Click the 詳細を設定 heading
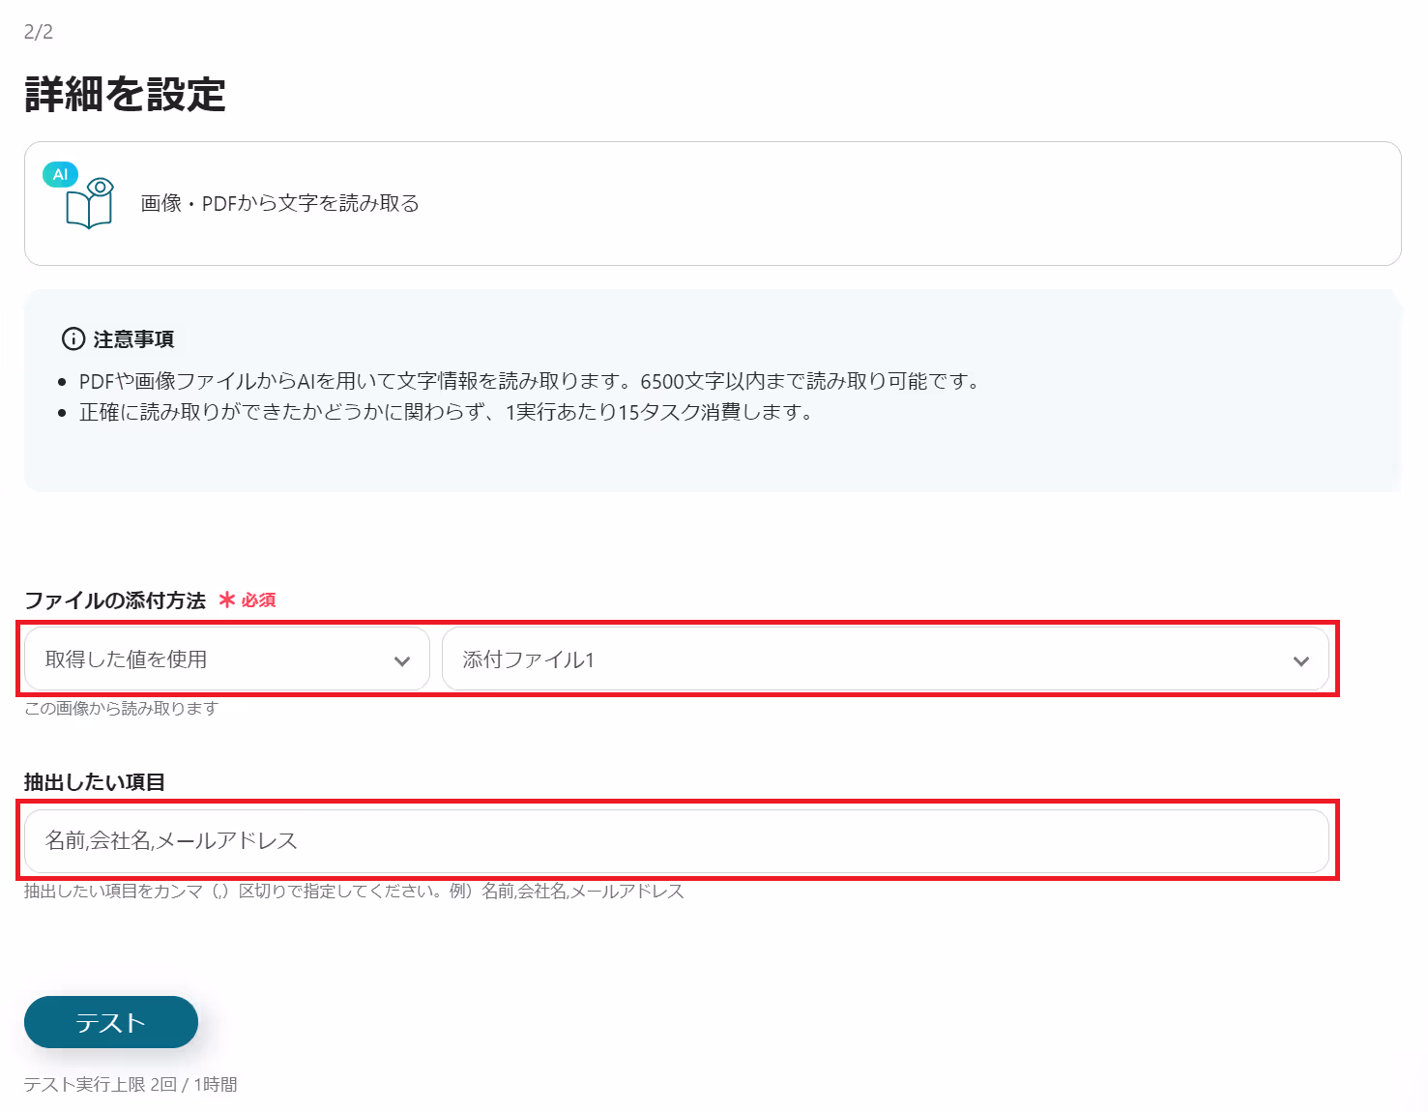 pyautogui.click(x=125, y=95)
